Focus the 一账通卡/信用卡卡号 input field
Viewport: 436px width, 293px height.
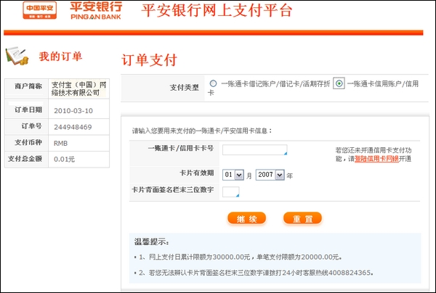pyautogui.click(x=255, y=150)
